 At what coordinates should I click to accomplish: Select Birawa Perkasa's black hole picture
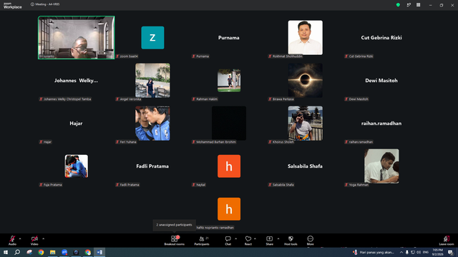[x=306, y=81]
